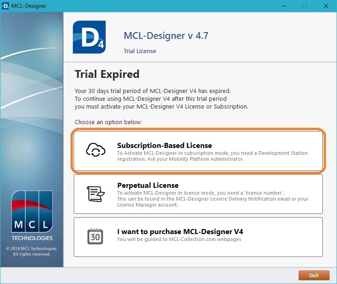Close the MCL-Designer window
This screenshot has width=337, height=284.
326,6
